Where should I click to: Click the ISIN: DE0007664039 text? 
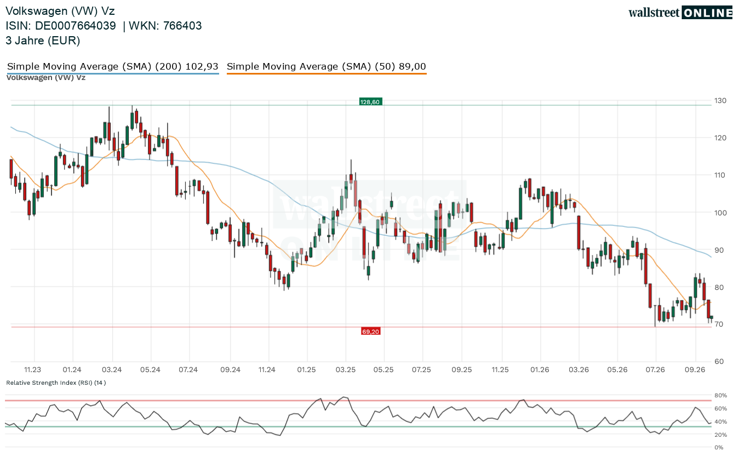click(x=61, y=26)
